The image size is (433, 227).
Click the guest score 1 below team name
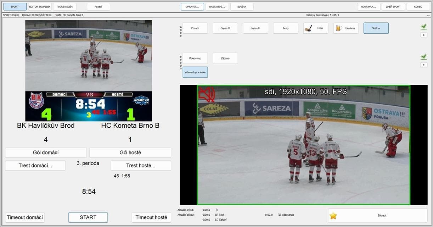point(130,140)
